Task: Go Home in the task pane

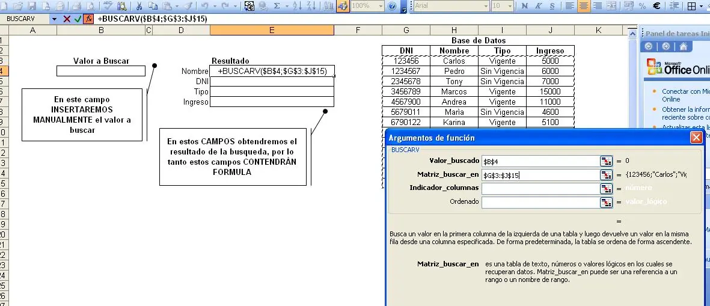Action: click(x=684, y=46)
